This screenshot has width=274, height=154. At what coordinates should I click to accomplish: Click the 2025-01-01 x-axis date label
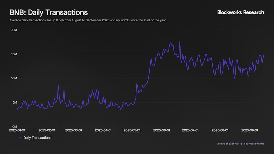point(17,130)
